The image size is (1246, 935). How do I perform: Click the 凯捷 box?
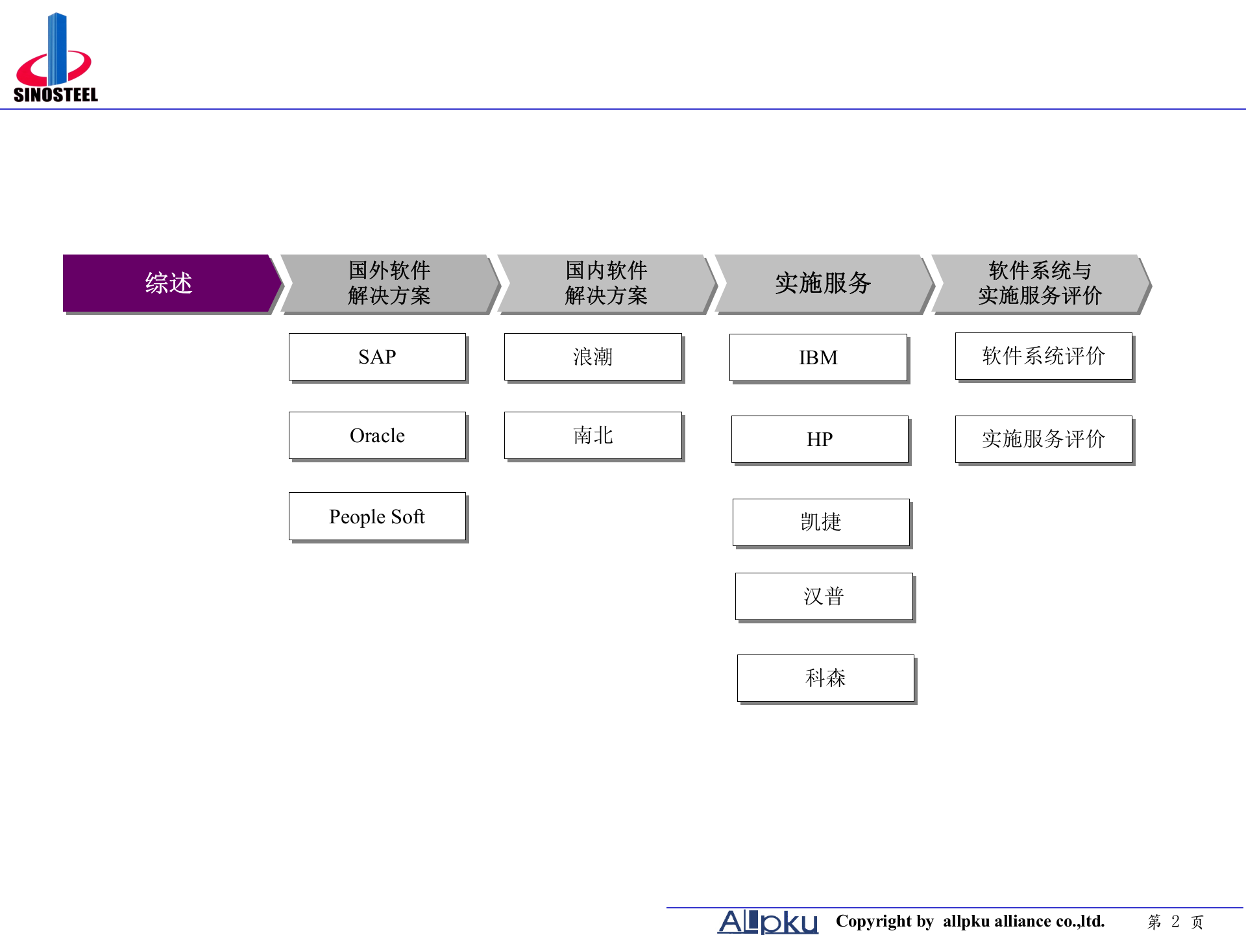[822, 521]
